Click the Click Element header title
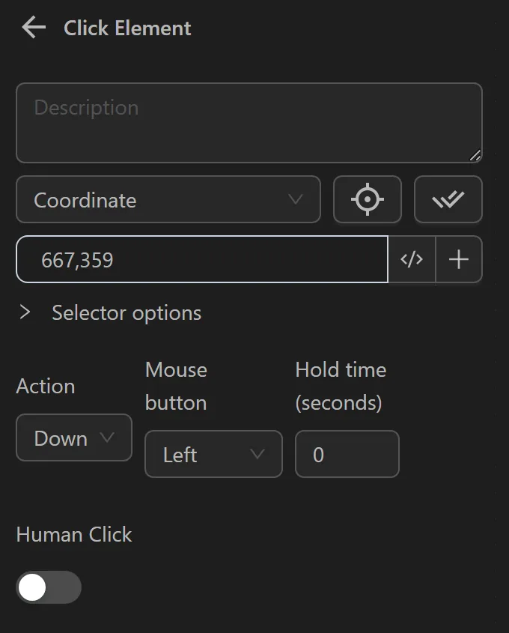Image resolution: width=509 pixels, height=633 pixels. [127, 28]
